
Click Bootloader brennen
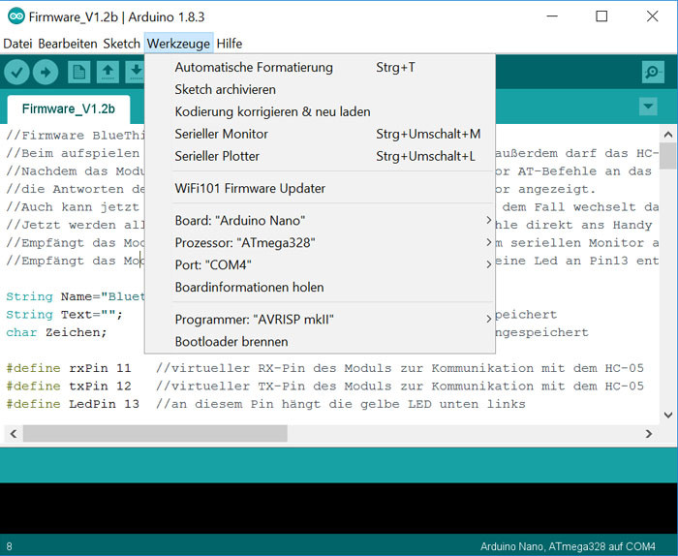tap(231, 341)
